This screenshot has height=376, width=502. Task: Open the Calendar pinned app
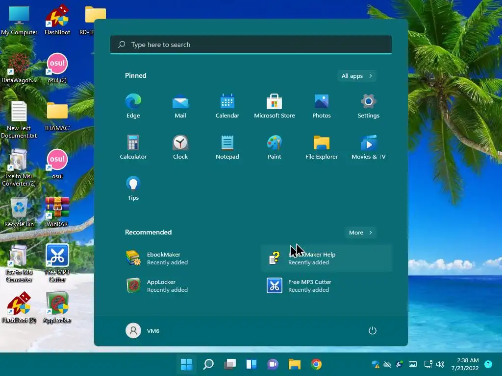(227, 106)
